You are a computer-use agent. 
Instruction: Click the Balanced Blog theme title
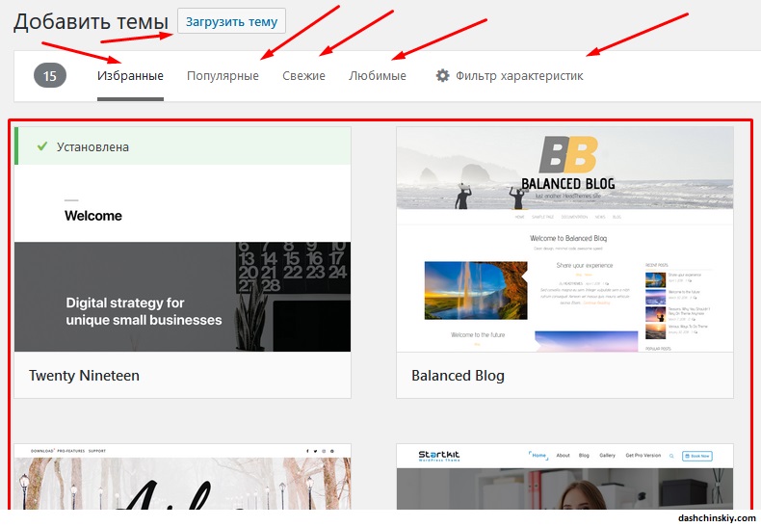(x=458, y=376)
